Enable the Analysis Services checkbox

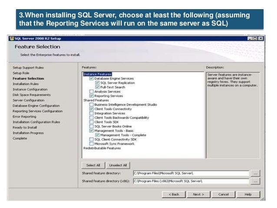[91, 92]
